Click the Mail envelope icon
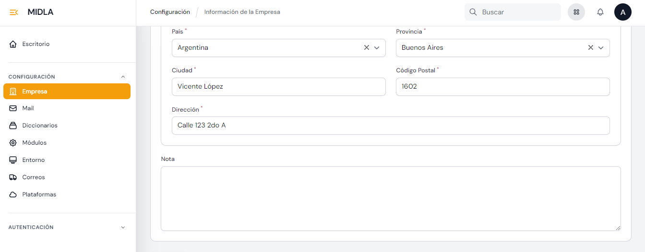The height and width of the screenshot is (252, 645). (13, 108)
